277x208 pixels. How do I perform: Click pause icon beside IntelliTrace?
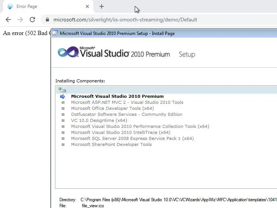tap(63, 132)
